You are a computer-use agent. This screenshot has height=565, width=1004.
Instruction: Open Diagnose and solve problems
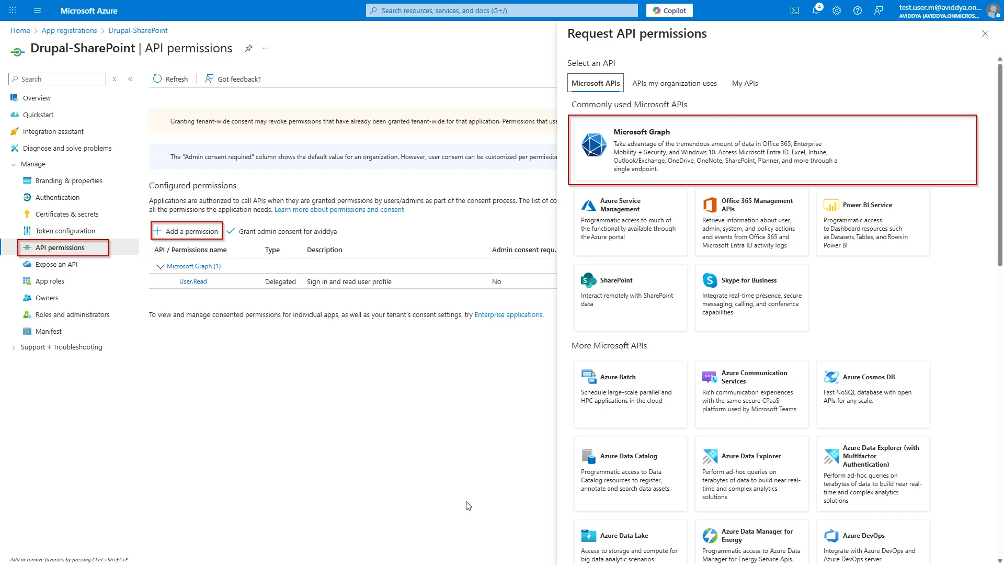[67, 148]
